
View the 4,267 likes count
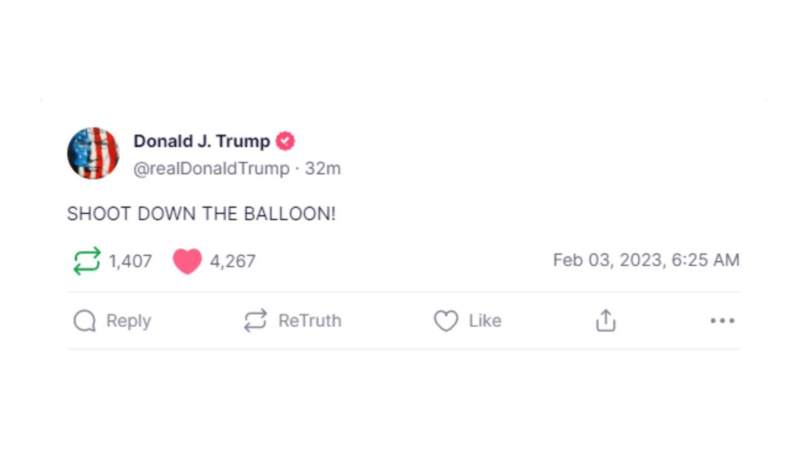[x=233, y=261]
